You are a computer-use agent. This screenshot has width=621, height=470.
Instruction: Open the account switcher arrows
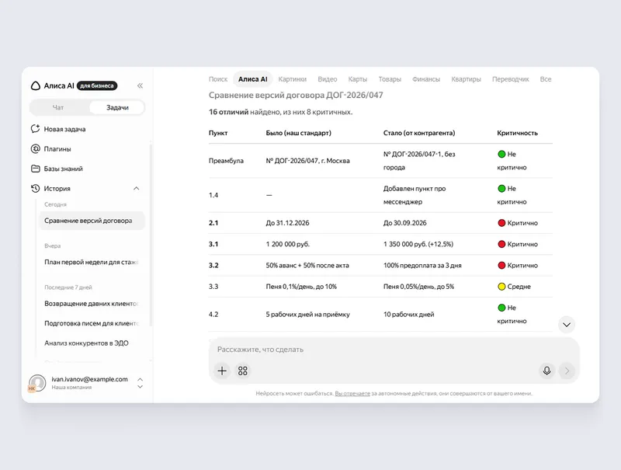[x=141, y=383]
